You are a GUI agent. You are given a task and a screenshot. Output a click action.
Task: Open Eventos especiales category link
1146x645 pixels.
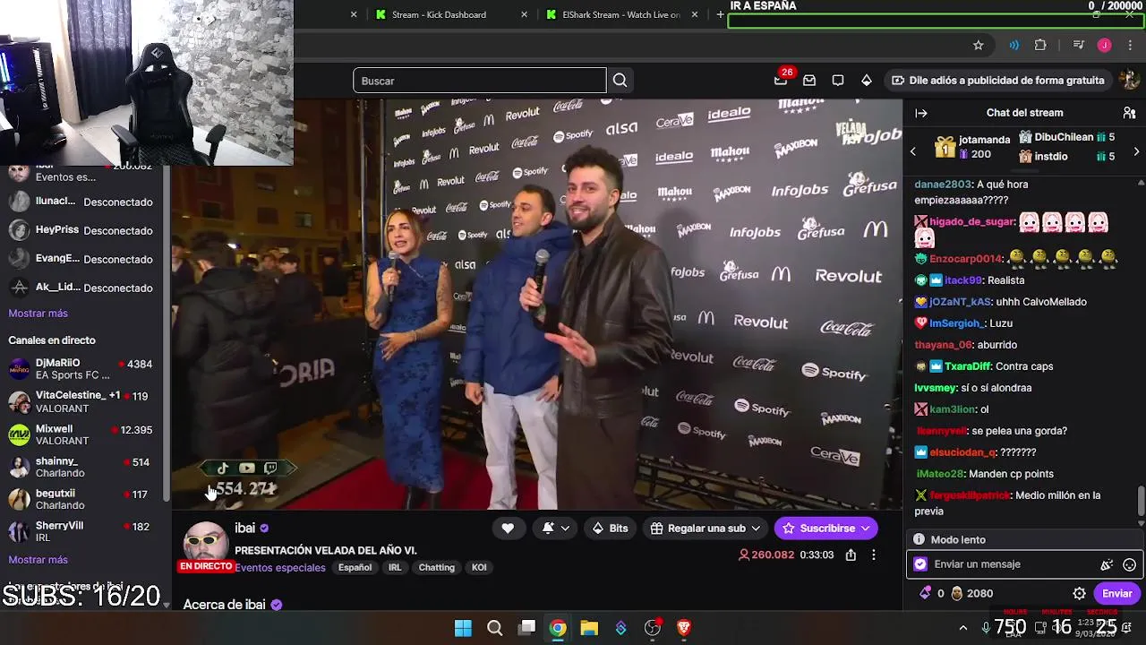pyautogui.click(x=279, y=568)
